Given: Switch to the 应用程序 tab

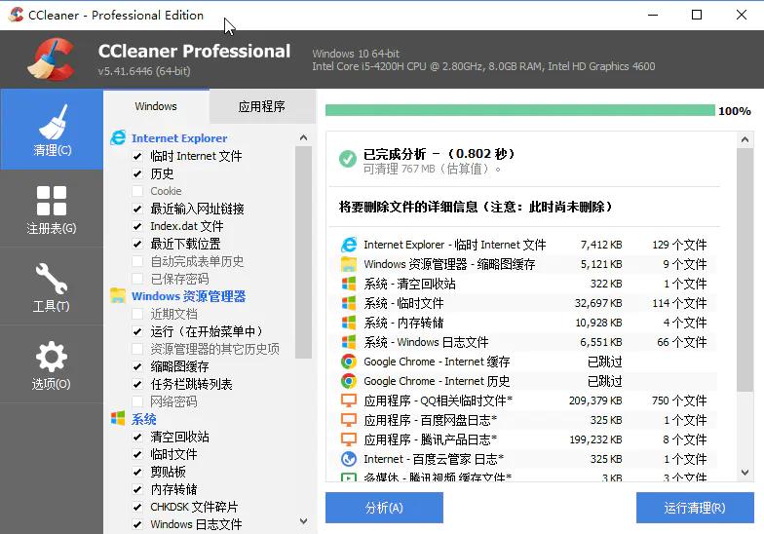Looking at the screenshot, I should pos(262,106).
